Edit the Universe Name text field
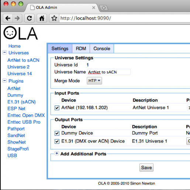 109,72
